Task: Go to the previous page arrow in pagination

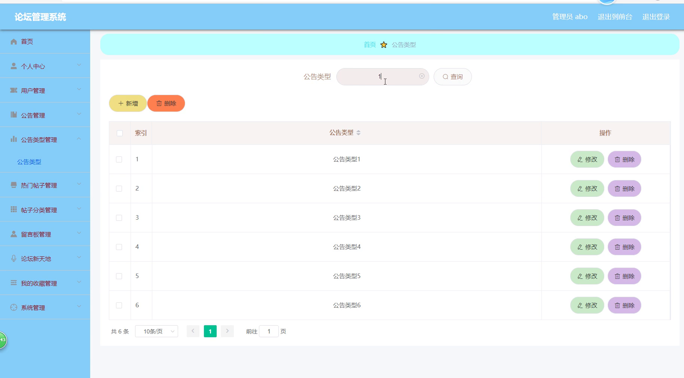Action: click(x=193, y=331)
